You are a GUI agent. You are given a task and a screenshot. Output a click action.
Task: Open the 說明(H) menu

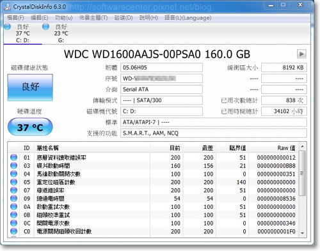click(x=148, y=18)
